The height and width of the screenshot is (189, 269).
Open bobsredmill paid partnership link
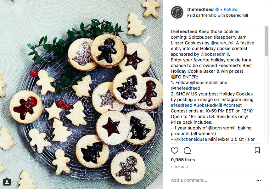(x=237, y=15)
